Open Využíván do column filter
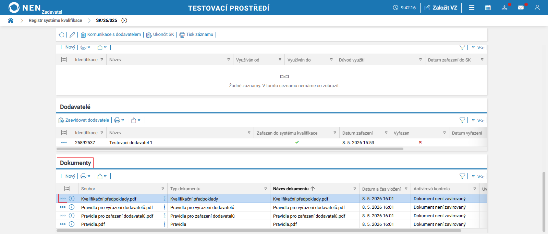Viewport: 548px width, 234px height. point(331,59)
